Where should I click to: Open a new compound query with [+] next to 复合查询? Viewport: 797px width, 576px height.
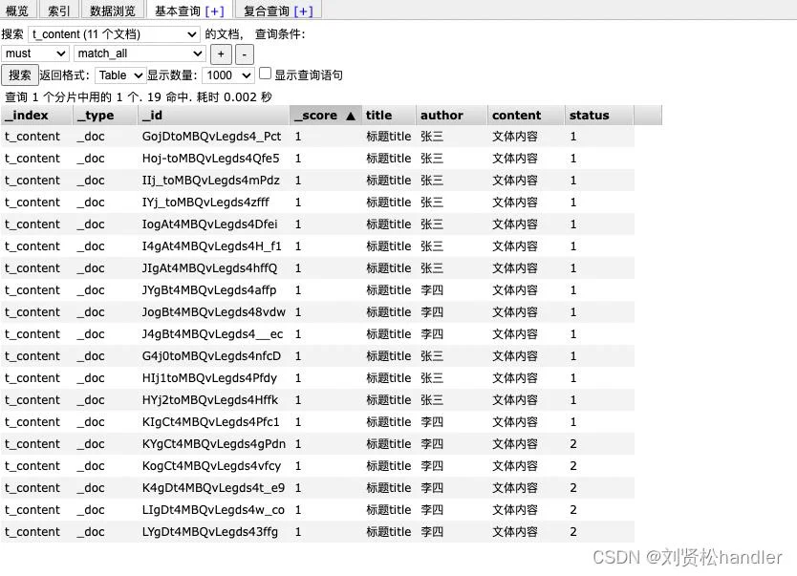pos(303,11)
